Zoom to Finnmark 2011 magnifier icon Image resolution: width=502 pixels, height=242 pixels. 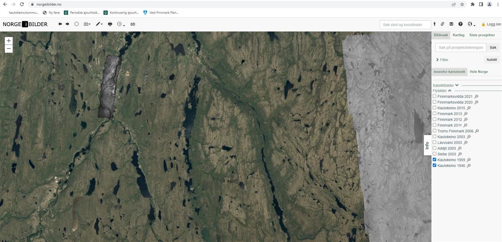(466, 125)
